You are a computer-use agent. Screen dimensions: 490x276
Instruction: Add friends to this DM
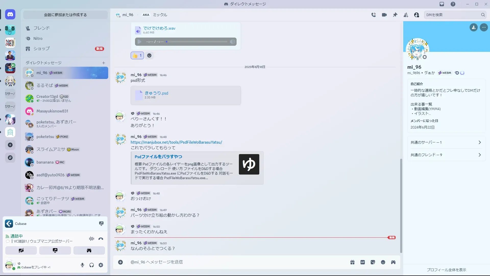point(406,15)
